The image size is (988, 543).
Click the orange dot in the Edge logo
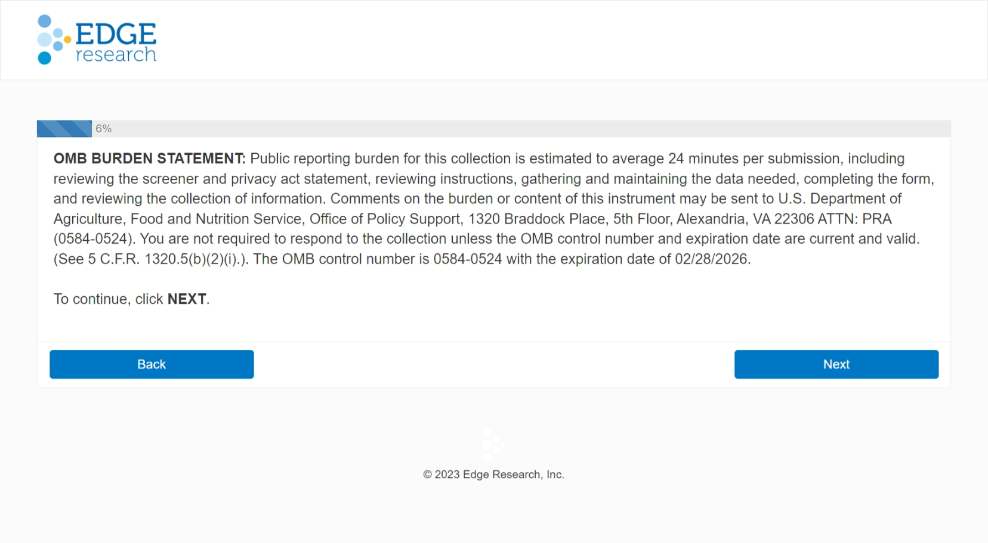67,39
